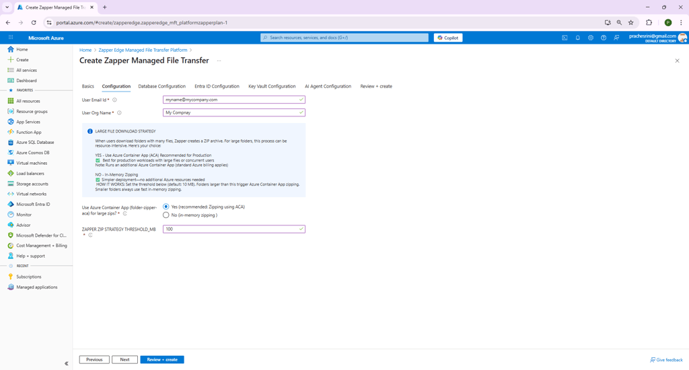
Task: Click the Create plus icon in sidebar
Action: click(11, 60)
